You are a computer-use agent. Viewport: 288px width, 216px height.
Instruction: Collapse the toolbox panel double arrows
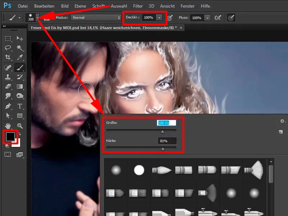tap(4, 26)
